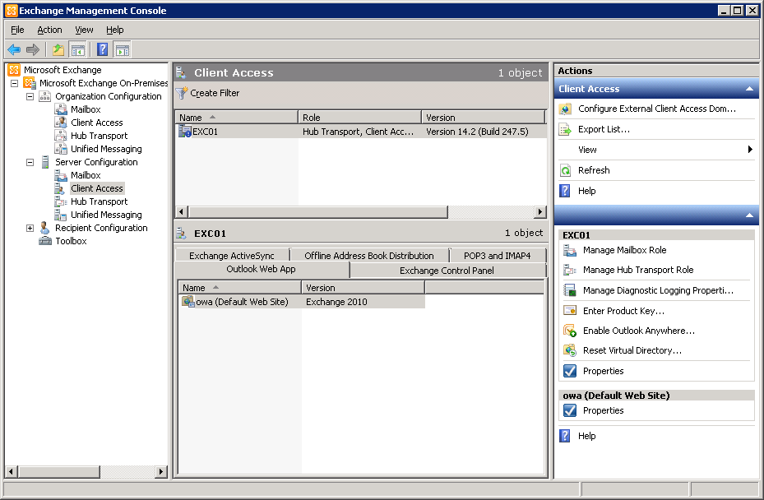Click the tree pane horizontal scrollbar thumb

coord(59,471)
